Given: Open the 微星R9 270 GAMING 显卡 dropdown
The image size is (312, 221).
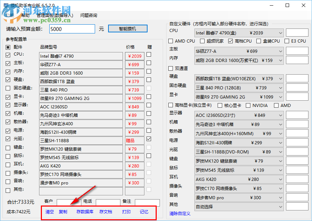Looking at the screenshot, I should 280,97.
